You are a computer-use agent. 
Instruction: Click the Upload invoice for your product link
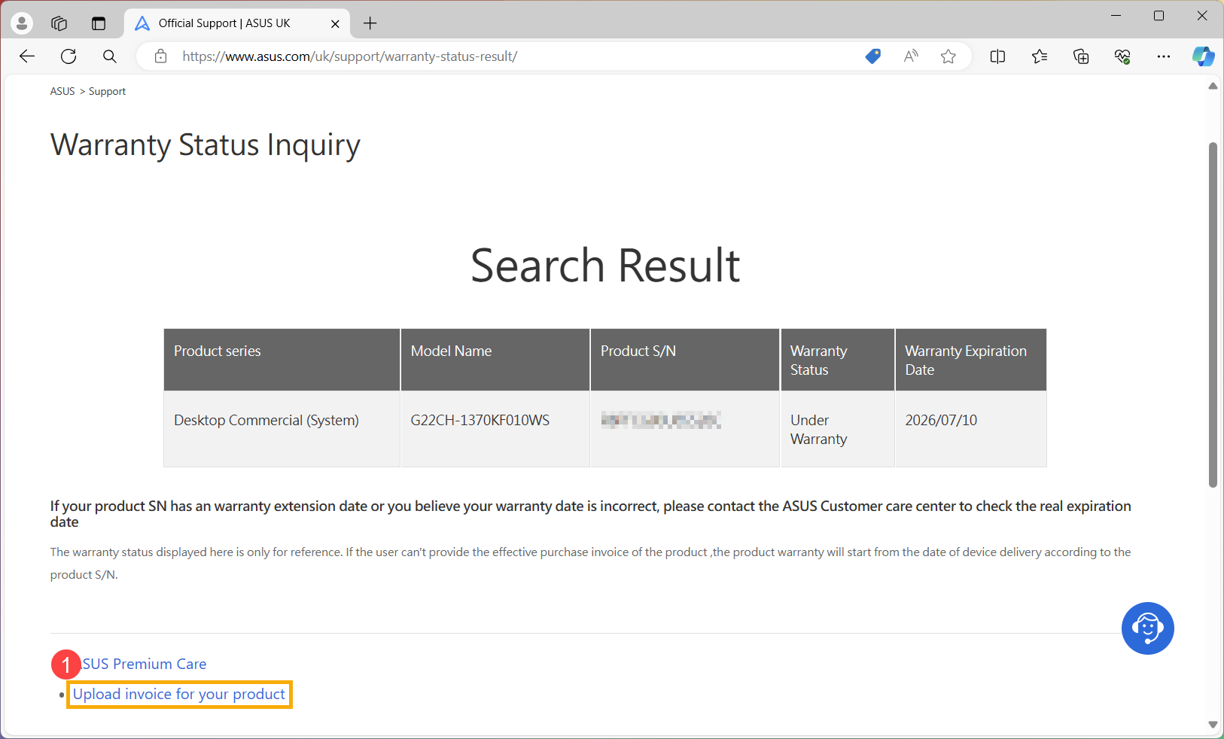179,695
